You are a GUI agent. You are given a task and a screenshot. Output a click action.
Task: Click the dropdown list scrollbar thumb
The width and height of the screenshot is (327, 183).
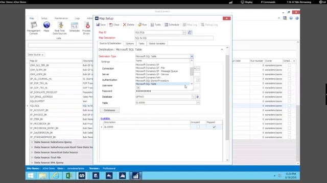tap(192, 71)
